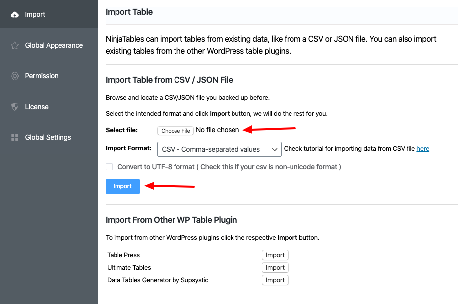Click the 'No file chosen' text
This screenshot has height=304, width=466.
pos(217,130)
